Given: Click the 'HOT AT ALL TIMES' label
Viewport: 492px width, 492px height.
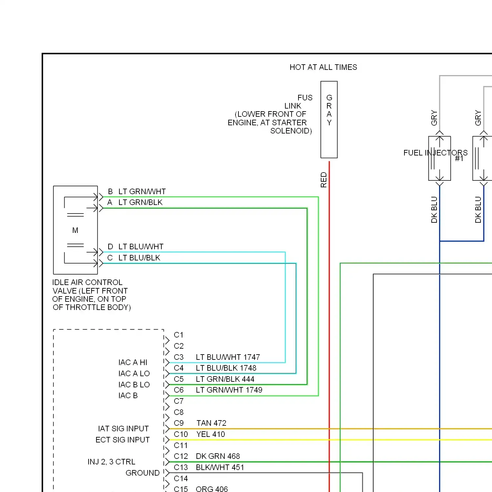Looking at the screenshot, I should pyautogui.click(x=323, y=67).
